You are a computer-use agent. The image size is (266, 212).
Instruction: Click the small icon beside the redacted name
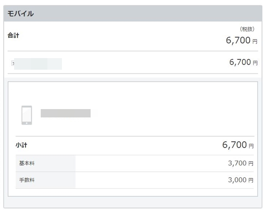[x=13, y=63]
